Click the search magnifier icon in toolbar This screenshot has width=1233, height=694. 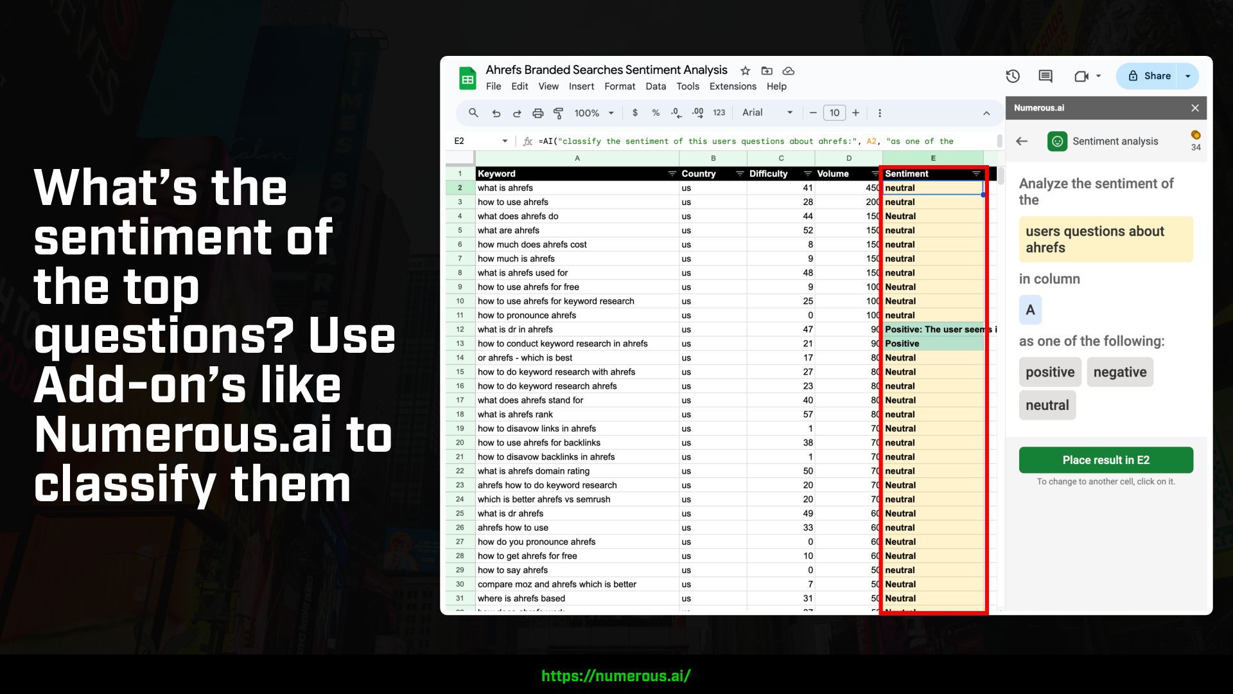click(473, 113)
